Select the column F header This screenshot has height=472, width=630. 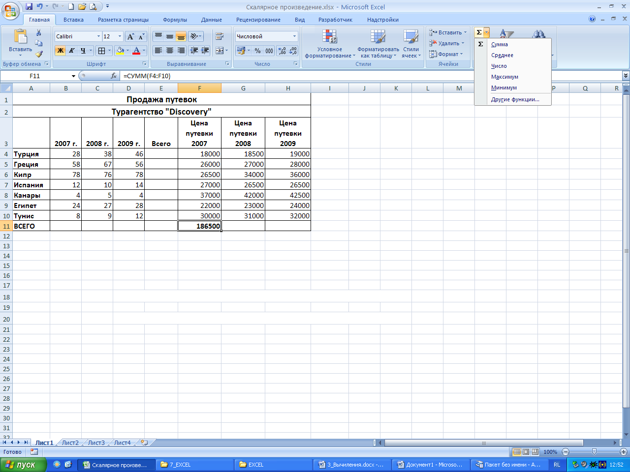click(x=199, y=88)
